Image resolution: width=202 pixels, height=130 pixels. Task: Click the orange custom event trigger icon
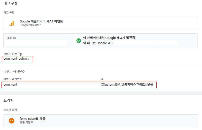(11, 121)
